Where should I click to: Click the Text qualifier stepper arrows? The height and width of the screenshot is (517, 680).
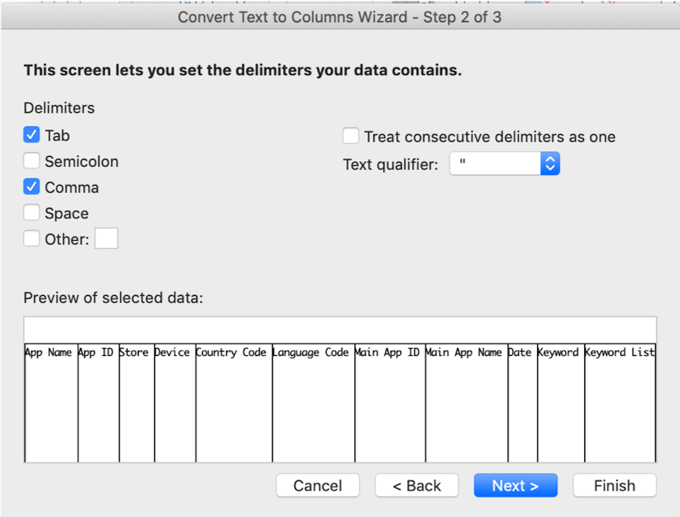549,163
